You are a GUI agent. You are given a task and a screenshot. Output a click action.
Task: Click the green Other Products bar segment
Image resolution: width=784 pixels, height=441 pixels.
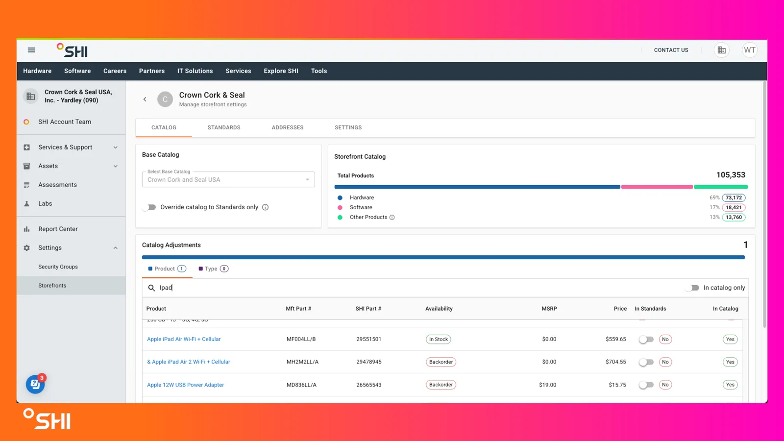tap(721, 187)
